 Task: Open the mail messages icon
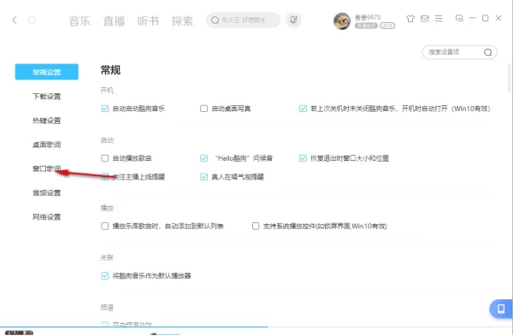pyautogui.click(x=425, y=19)
